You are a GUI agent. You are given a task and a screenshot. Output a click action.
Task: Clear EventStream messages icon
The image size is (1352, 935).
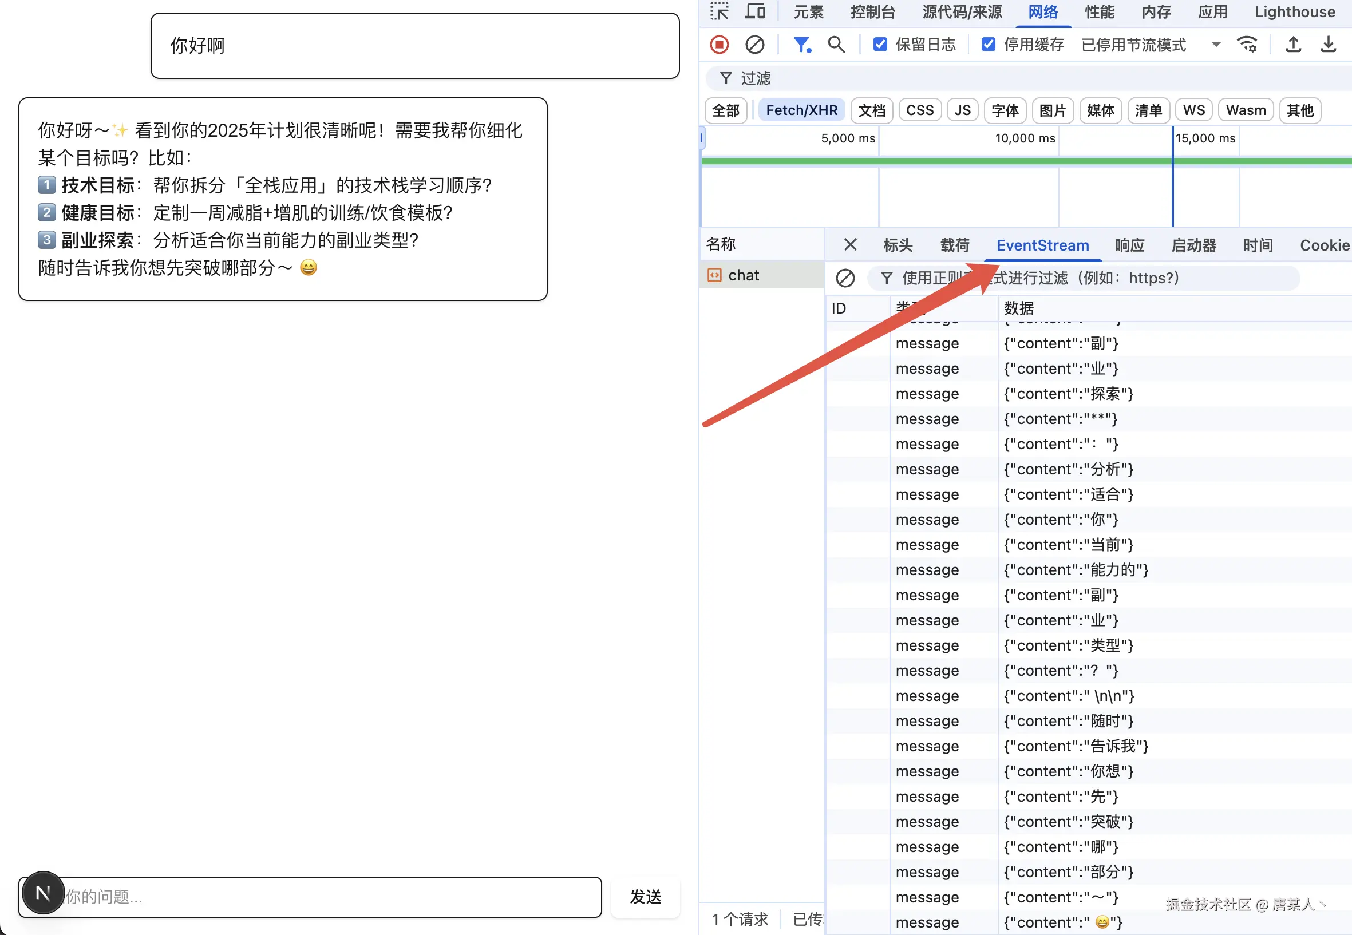click(x=844, y=278)
